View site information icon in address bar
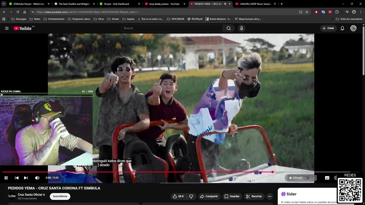365x205 pixels. pyautogui.click(x=33, y=12)
